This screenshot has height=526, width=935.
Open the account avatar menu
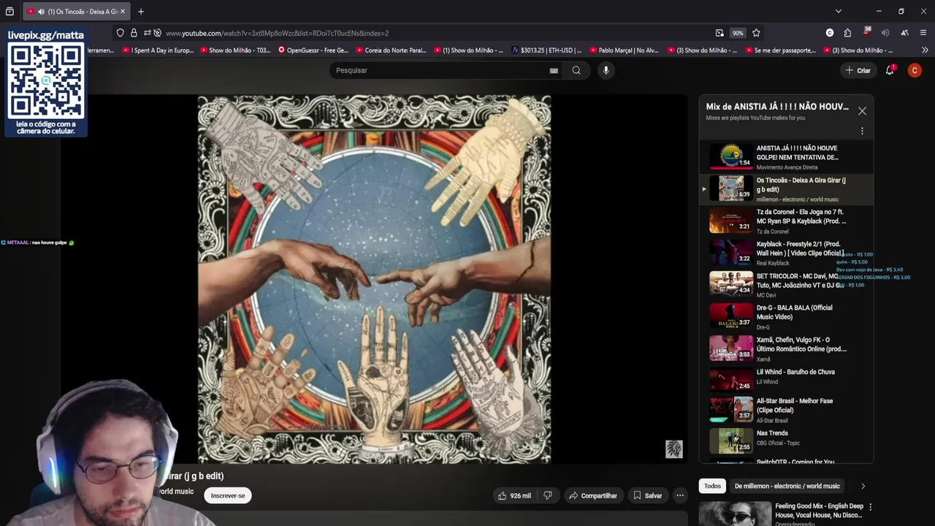915,70
